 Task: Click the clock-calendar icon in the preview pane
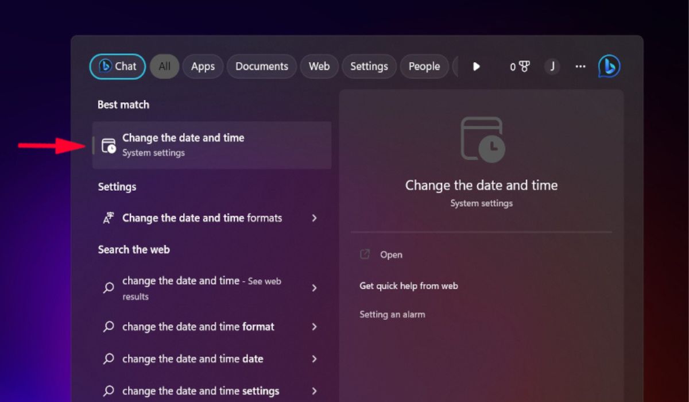[481, 140]
